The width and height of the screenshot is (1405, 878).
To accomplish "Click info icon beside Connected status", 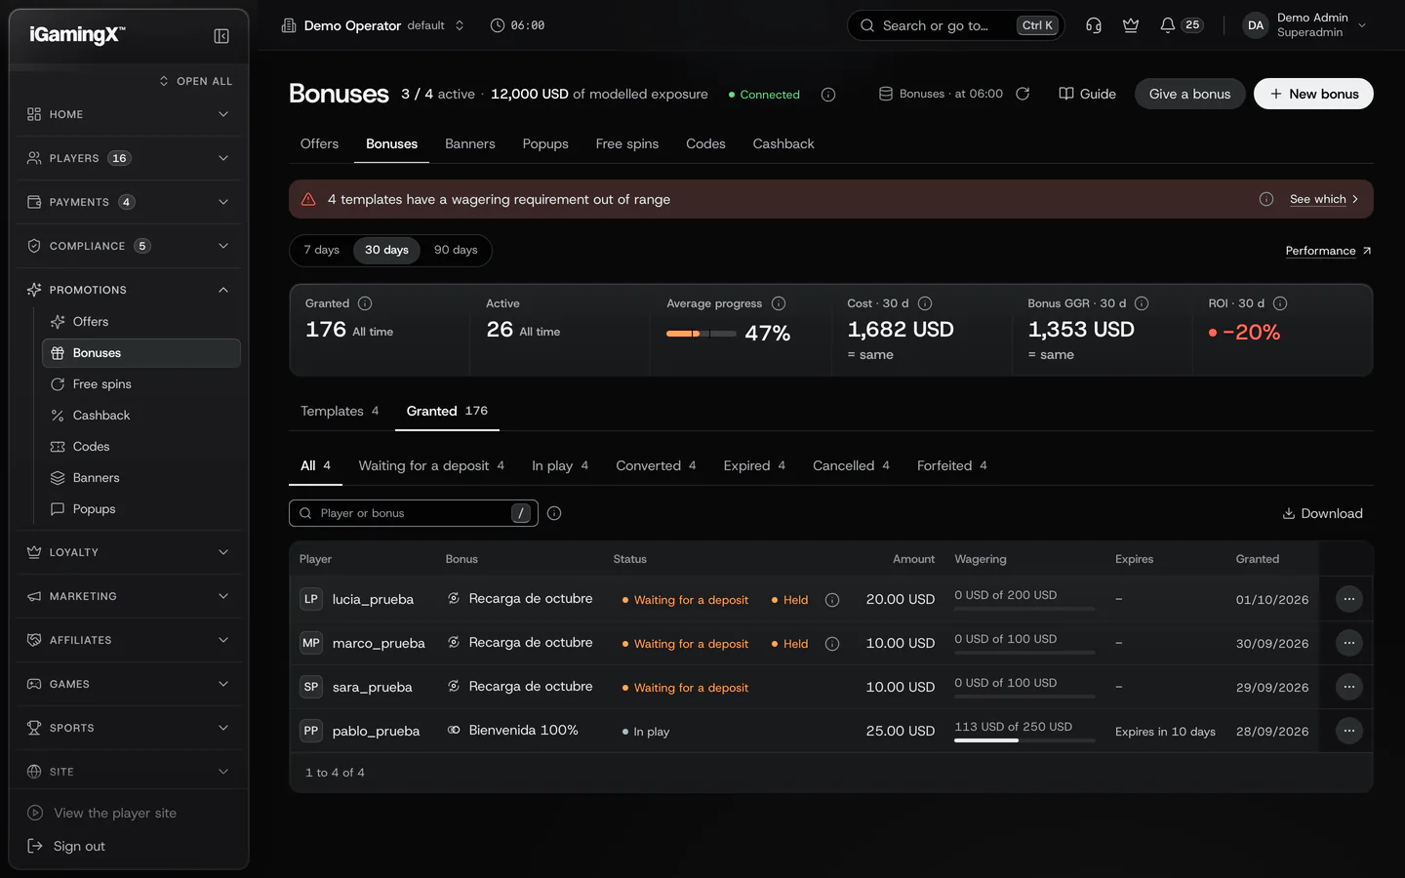I will (828, 95).
